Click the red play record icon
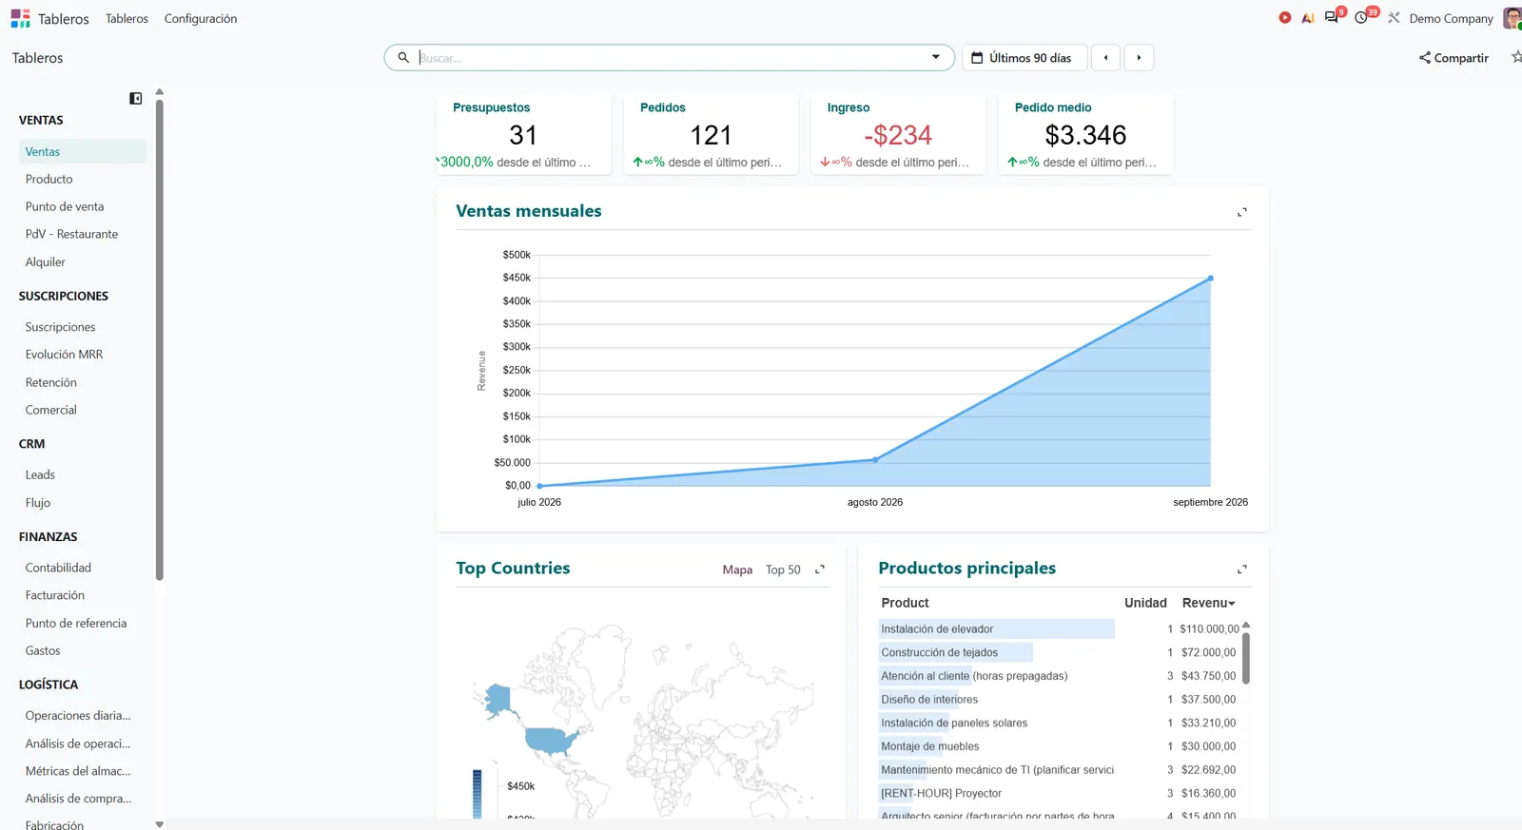Image resolution: width=1522 pixels, height=830 pixels. coord(1285,18)
